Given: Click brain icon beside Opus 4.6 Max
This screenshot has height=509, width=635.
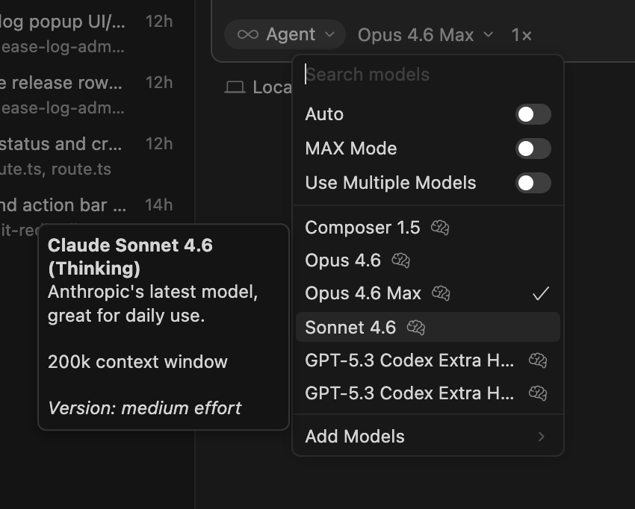Looking at the screenshot, I should coord(442,293).
